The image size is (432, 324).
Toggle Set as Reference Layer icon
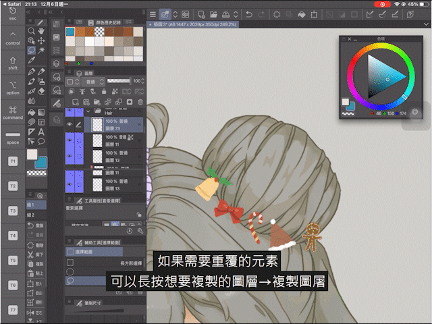(82, 92)
